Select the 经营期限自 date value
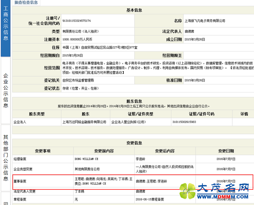254x205 pixels. 73,55
